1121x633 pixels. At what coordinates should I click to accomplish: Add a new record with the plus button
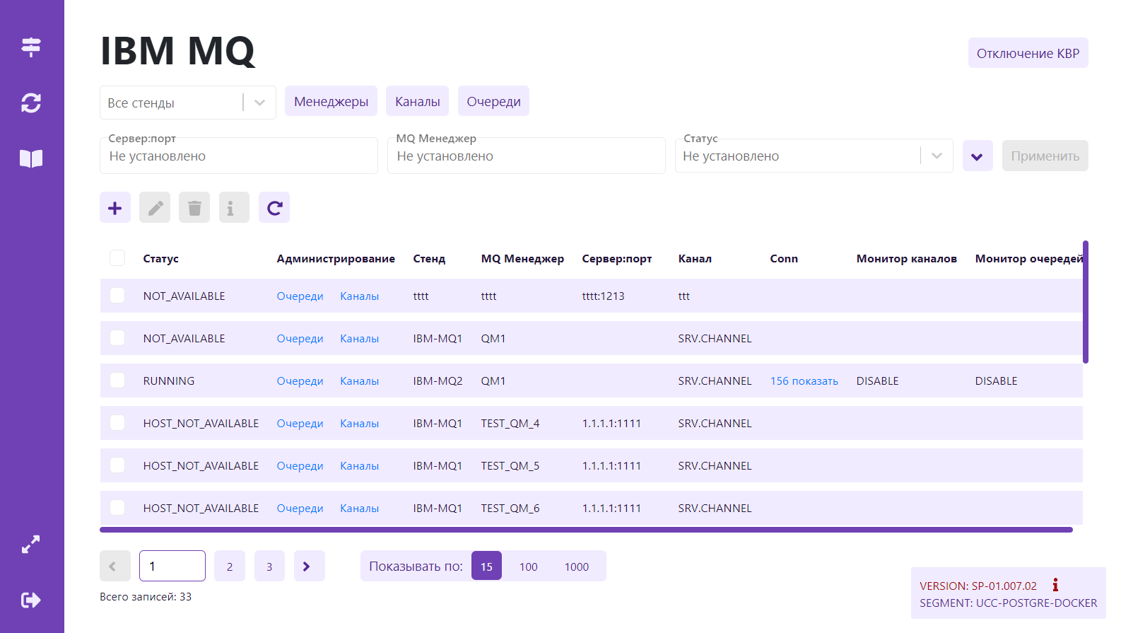coord(115,208)
